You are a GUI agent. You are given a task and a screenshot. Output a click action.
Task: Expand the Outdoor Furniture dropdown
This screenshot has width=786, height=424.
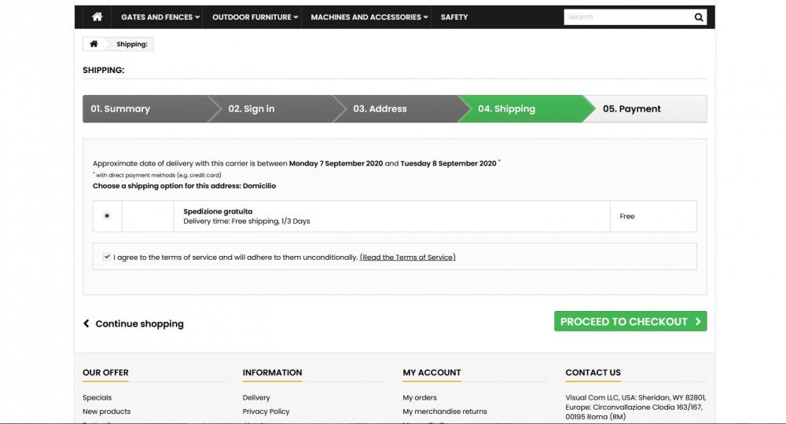coord(255,17)
